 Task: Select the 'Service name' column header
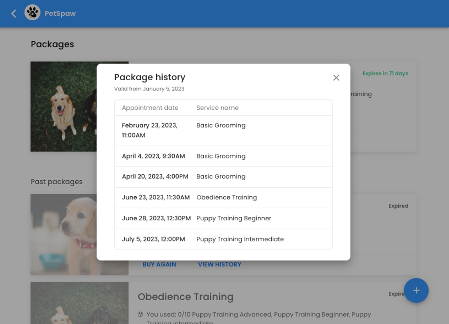[217, 107]
